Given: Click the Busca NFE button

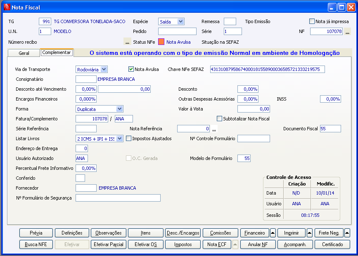Looking at the screenshot, I should [36, 244].
